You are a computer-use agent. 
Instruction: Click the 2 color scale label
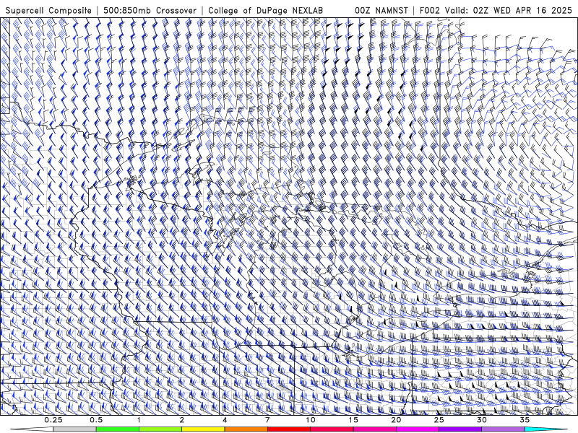pyautogui.click(x=182, y=420)
